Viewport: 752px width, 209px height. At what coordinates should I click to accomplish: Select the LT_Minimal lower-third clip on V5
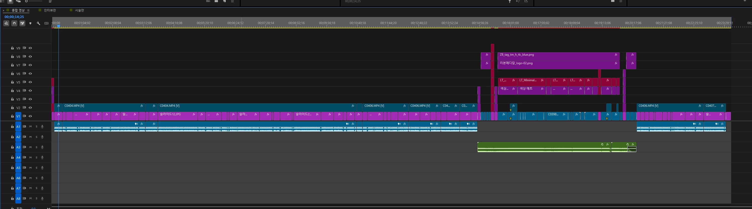[x=531, y=82]
